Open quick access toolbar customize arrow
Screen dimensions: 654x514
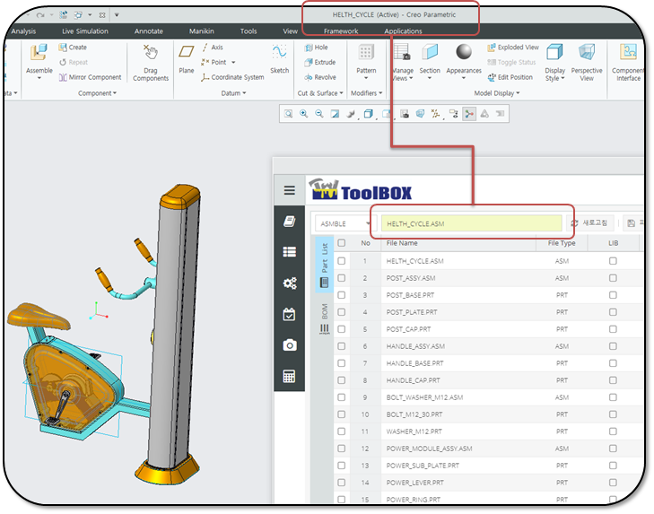[x=117, y=14]
